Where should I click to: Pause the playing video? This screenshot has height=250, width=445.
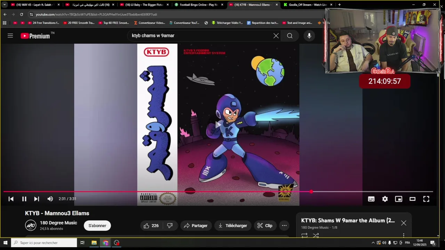[24, 199]
